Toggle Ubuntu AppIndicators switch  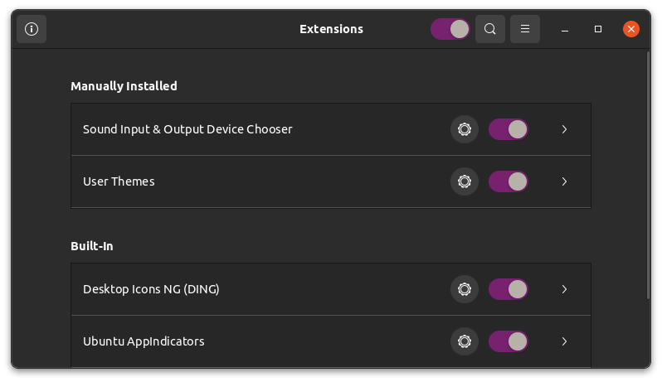(509, 341)
